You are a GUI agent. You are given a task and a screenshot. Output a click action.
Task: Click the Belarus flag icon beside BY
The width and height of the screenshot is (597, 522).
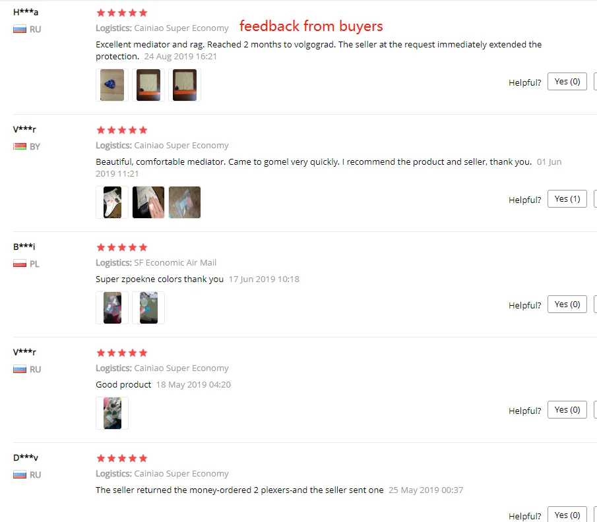[x=20, y=146]
